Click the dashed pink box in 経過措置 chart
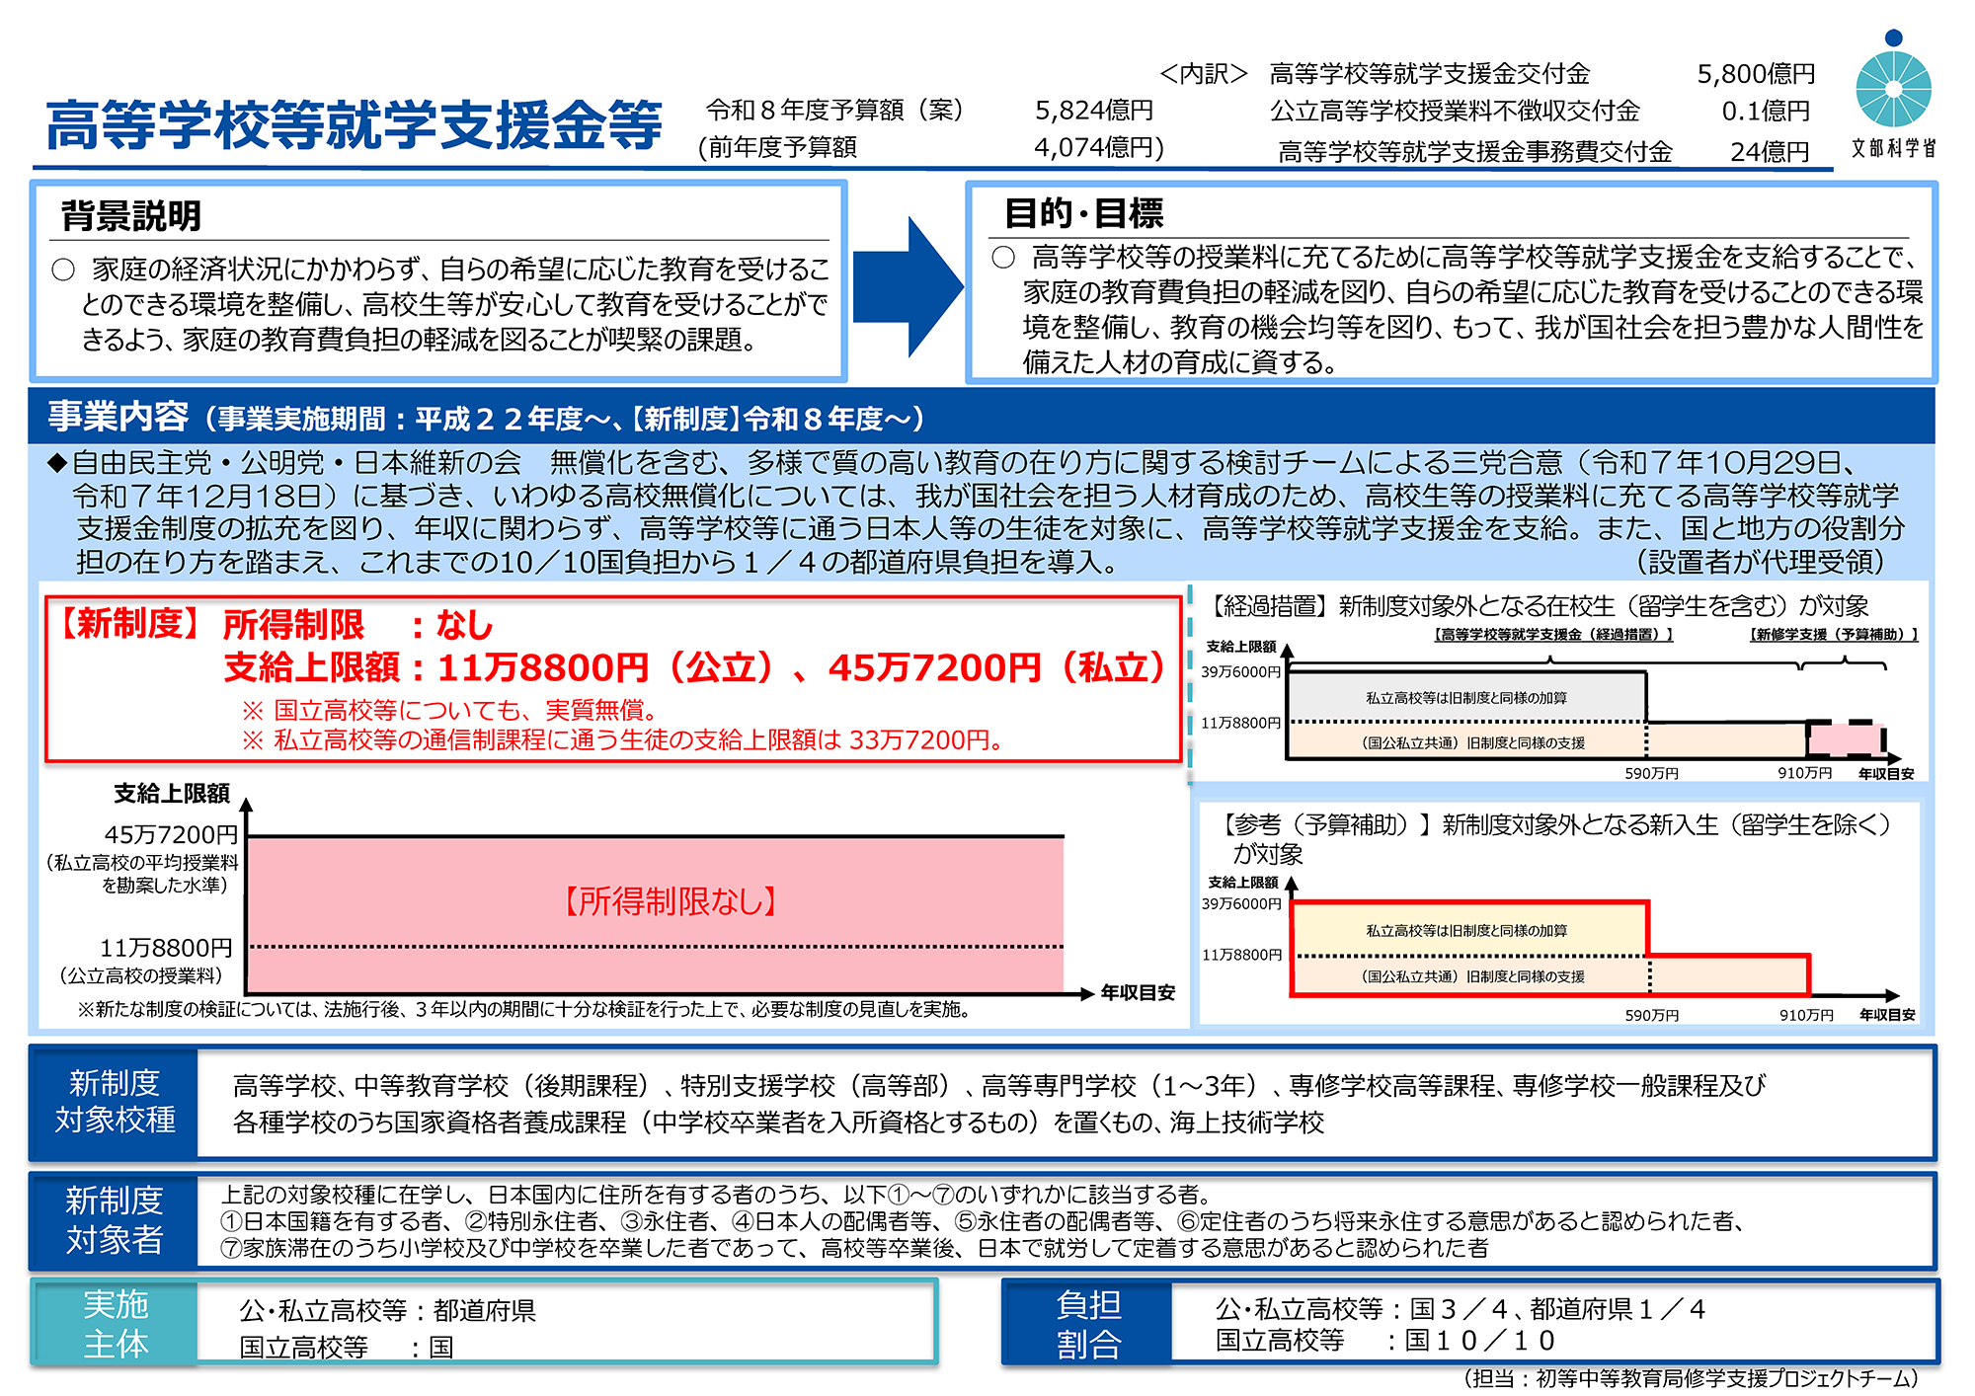Viewport: 1975px width, 1396px height. 1845,738
